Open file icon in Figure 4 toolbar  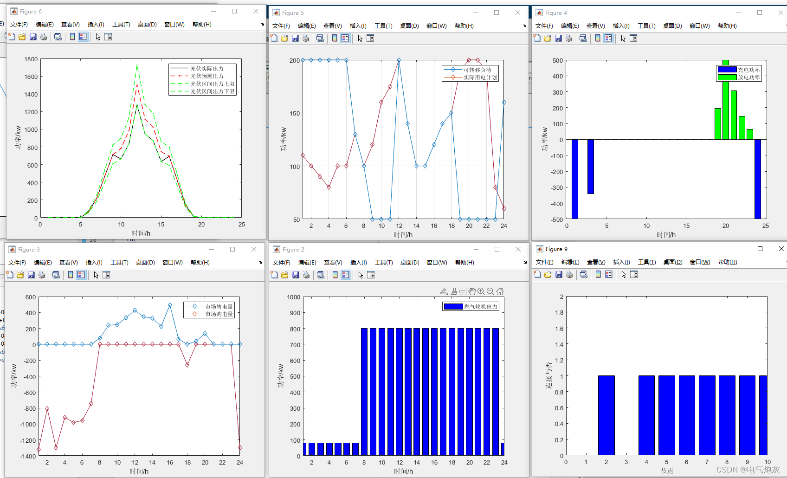tap(548, 38)
